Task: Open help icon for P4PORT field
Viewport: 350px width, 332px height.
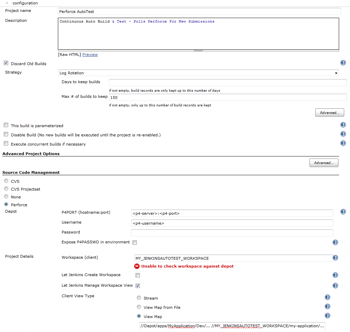Action: pos(343,212)
